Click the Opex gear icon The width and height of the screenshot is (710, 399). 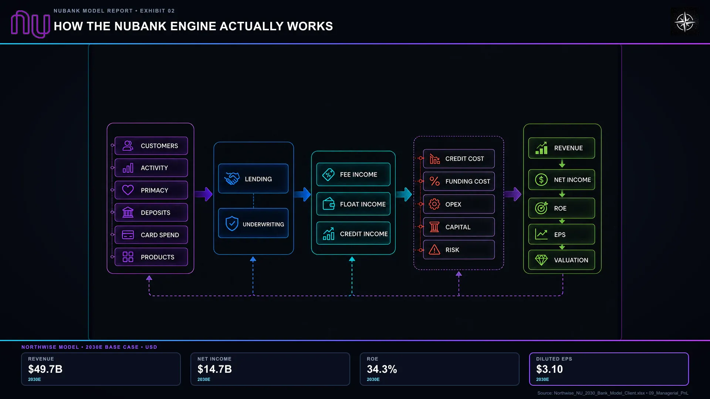pos(435,204)
